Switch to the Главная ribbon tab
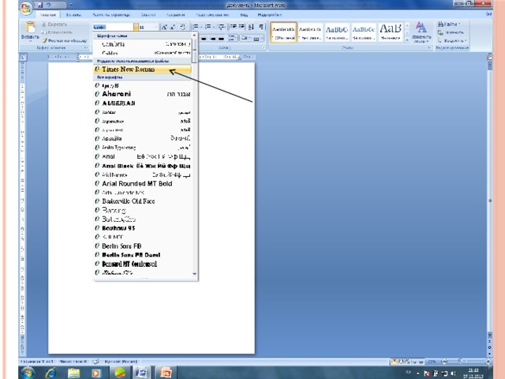 [48, 15]
